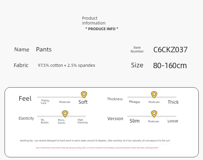Click the fabric composition text
This screenshot has height=160, width=203.
[67, 65]
